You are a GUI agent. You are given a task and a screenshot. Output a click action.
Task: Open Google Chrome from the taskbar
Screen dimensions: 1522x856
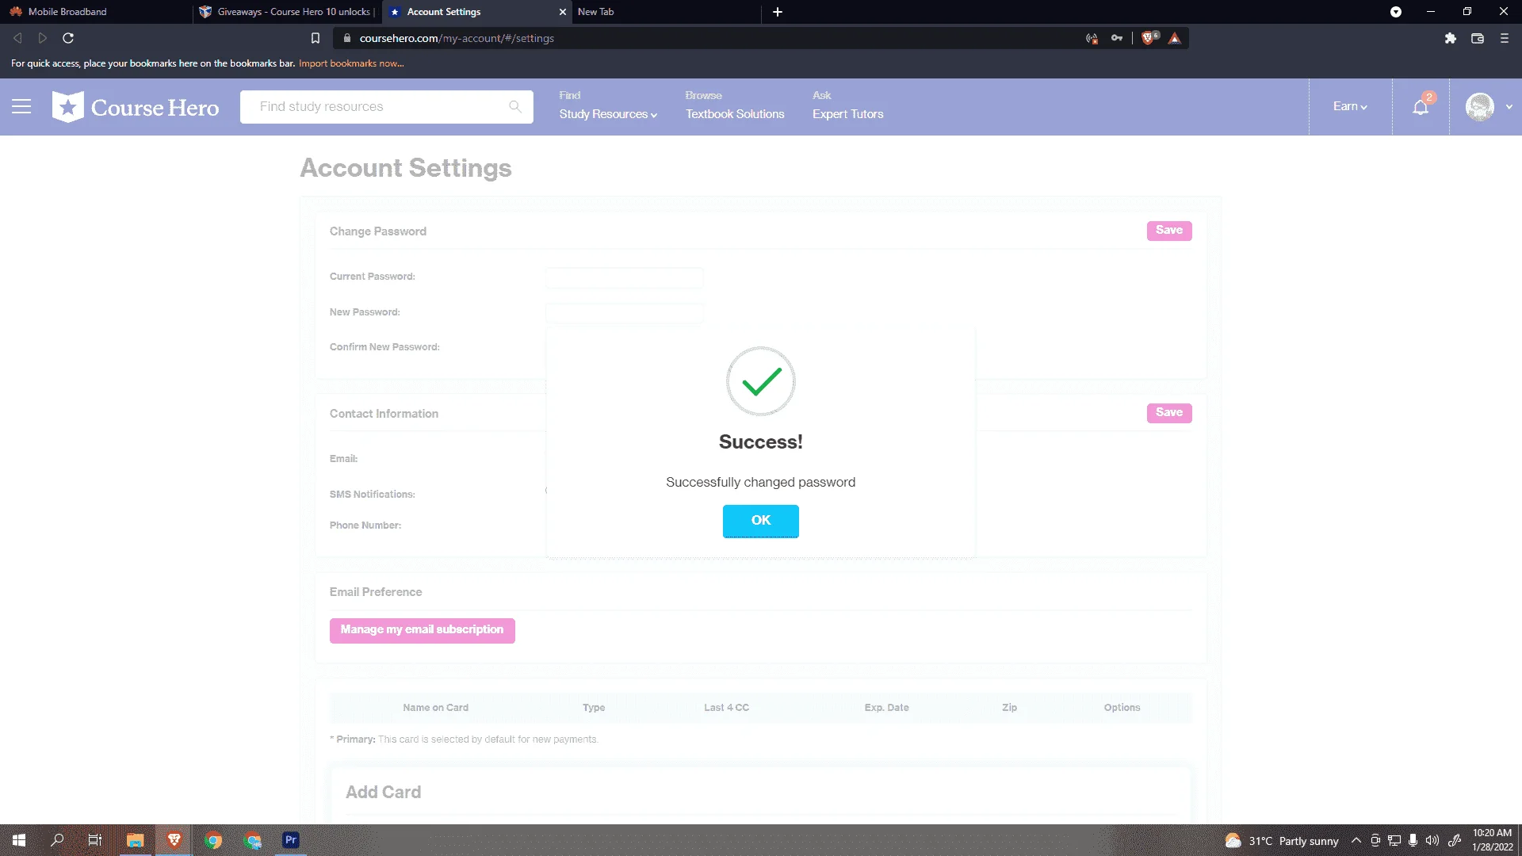pyautogui.click(x=213, y=840)
